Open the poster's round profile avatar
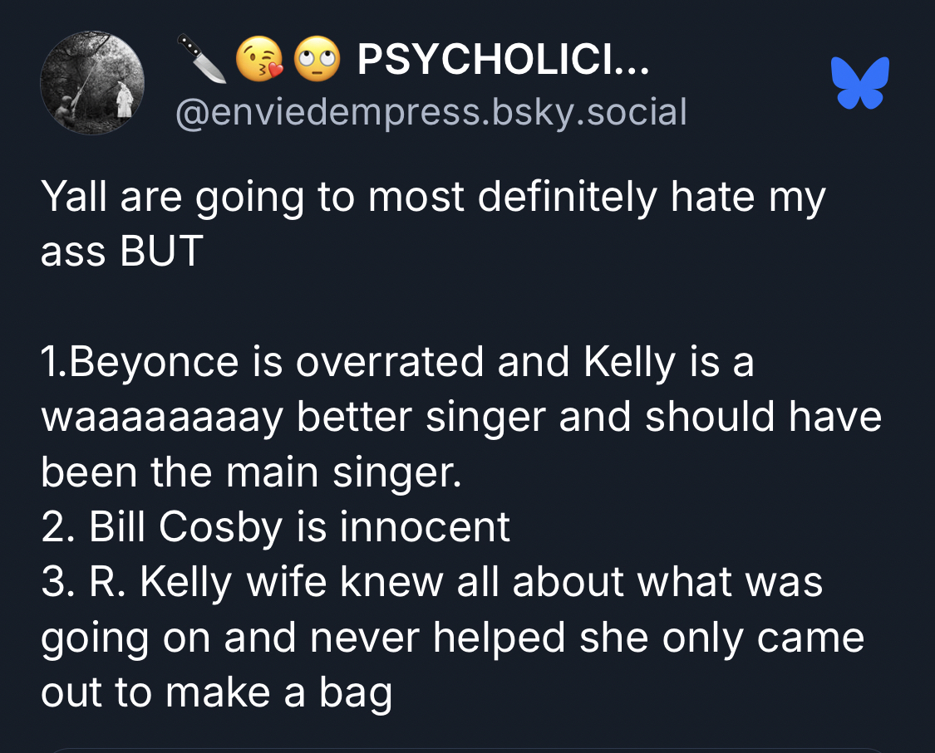935x753 pixels. pyautogui.click(x=92, y=83)
